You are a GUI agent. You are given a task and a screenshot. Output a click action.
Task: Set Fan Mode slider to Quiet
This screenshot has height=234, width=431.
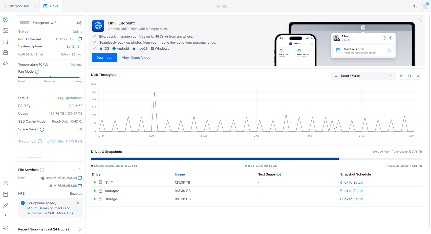pos(19,77)
